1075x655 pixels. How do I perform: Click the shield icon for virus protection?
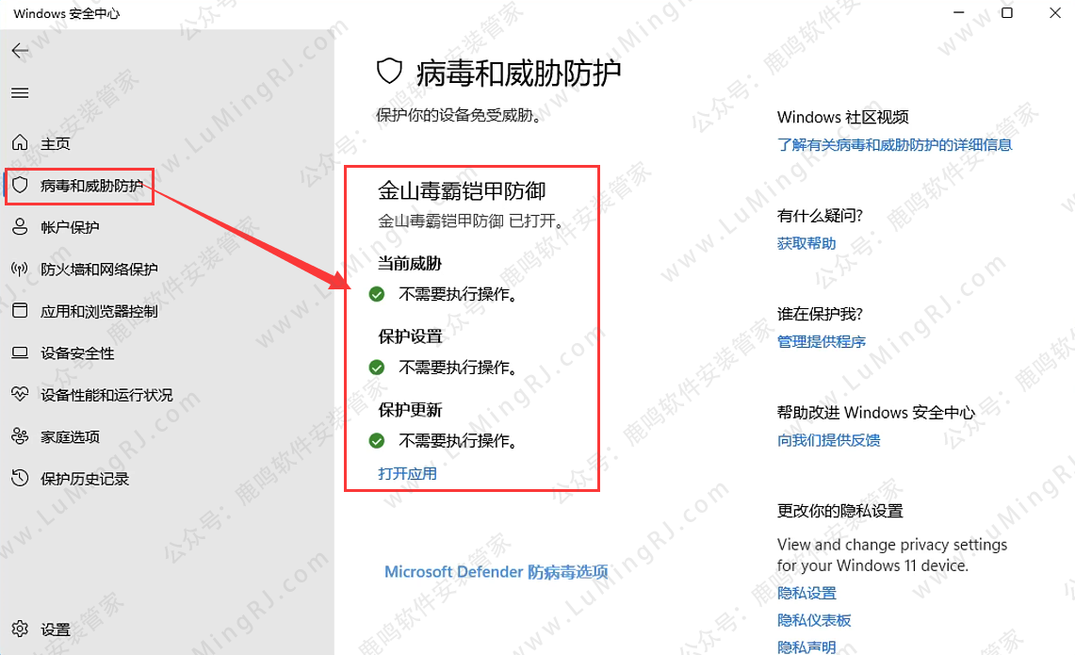click(x=20, y=186)
